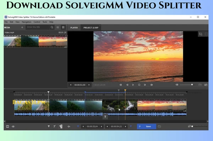Decrease fragment start time 00:00:35;04

pyautogui.click(x=83, y=126)
